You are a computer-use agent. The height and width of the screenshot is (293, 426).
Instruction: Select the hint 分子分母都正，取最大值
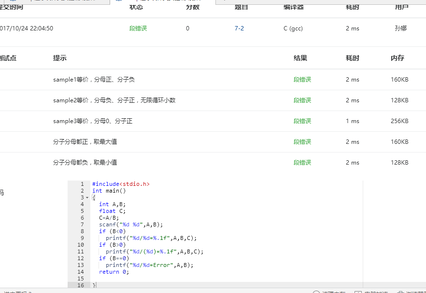(85, 142)
